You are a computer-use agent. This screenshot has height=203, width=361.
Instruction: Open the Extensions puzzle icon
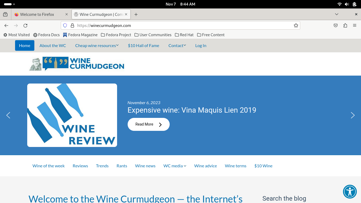pos(345,26)
